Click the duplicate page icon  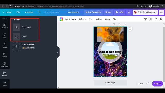click(119, 24)
